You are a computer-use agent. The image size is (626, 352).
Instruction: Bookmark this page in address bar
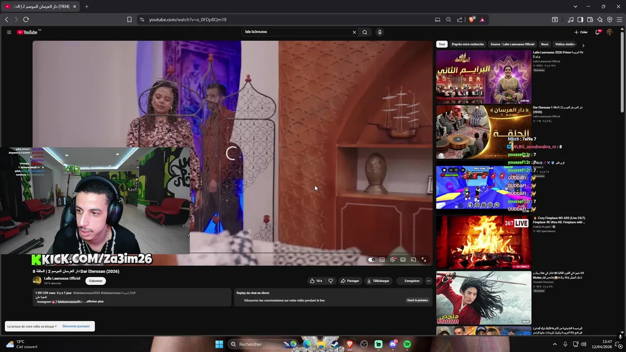coord(129,20)
